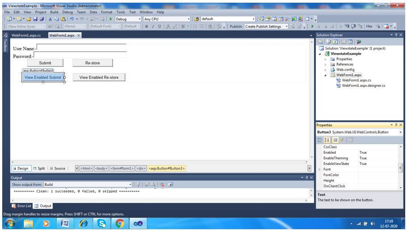Switch to Split view

coord(39,168)
